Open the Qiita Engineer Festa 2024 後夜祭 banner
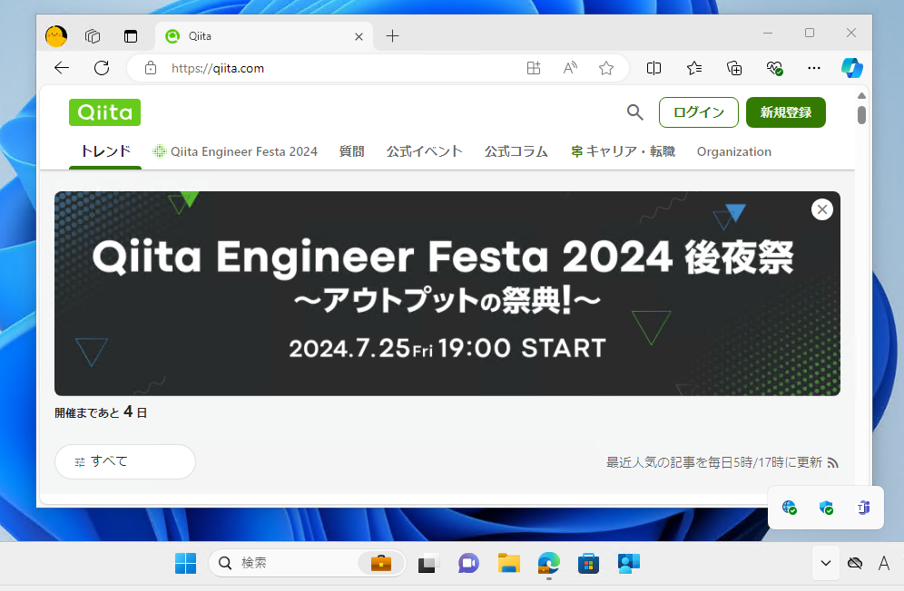904x591 pixels. coord(447,294)
